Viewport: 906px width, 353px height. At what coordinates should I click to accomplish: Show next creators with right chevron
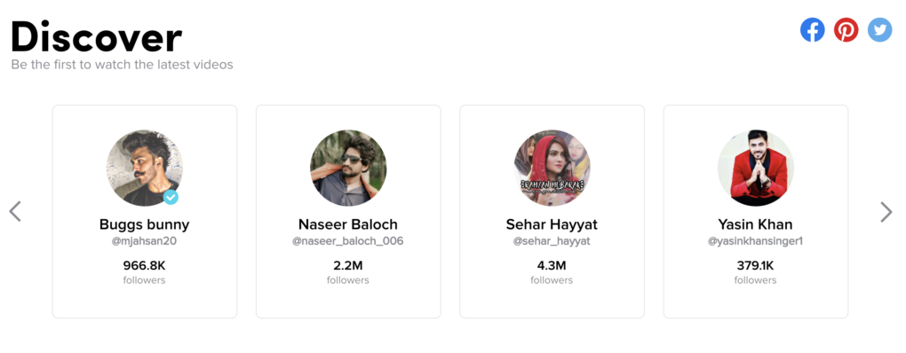pyautogui.click(x=886, y=212)
